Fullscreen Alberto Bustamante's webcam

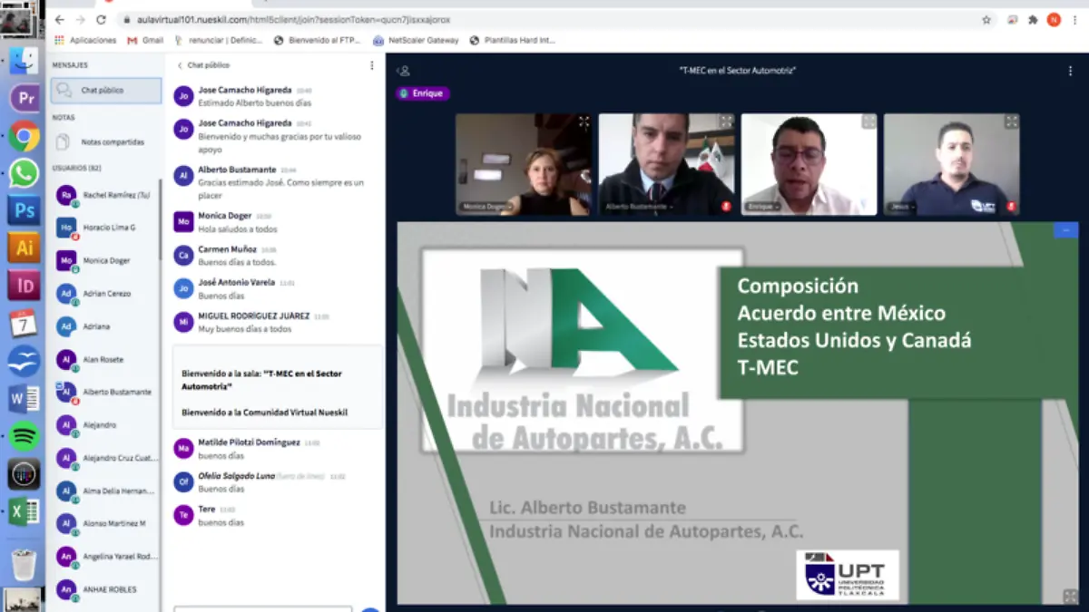726,121
